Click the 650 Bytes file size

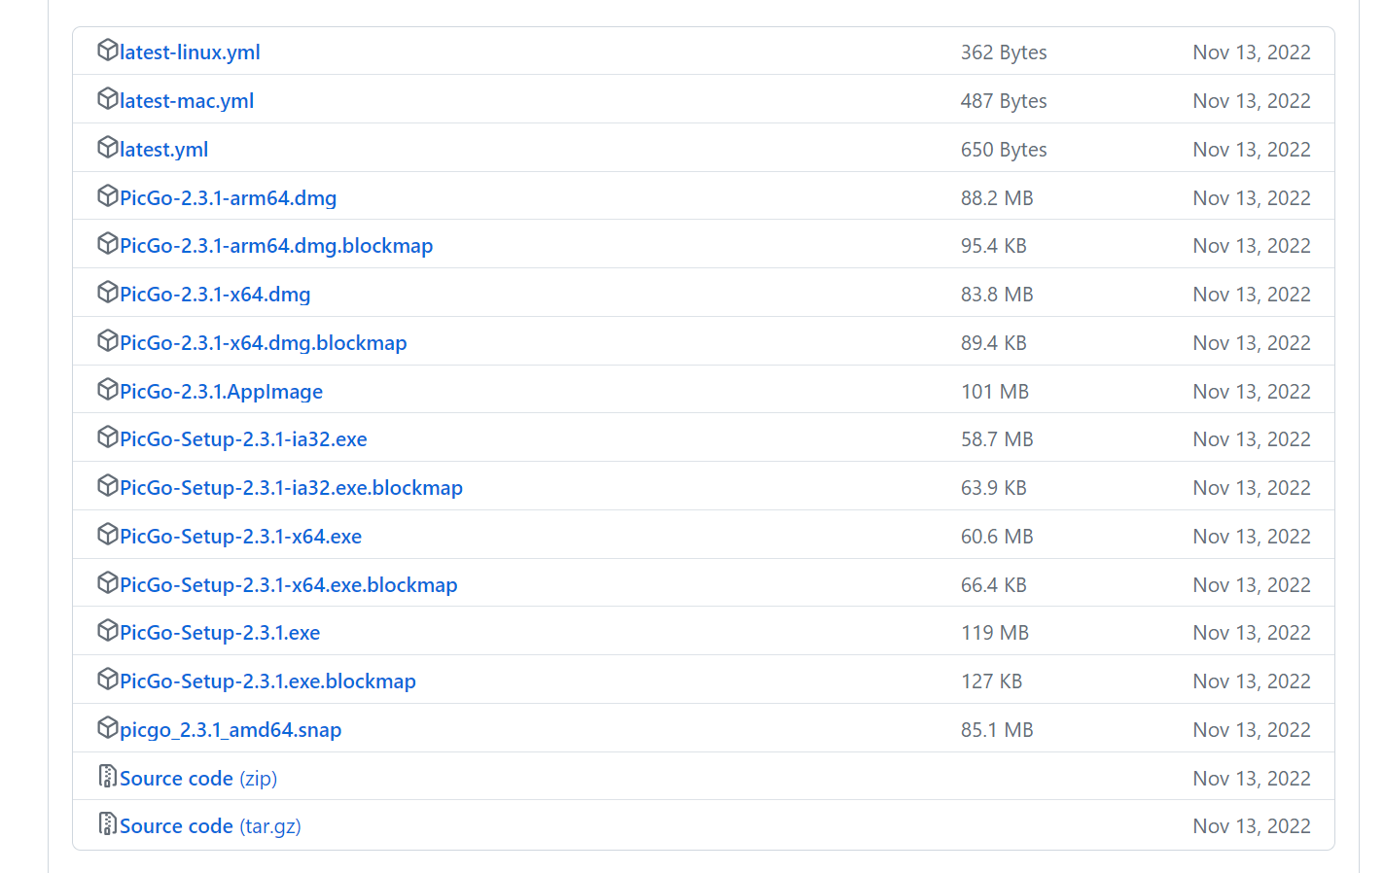(1004, 150)
